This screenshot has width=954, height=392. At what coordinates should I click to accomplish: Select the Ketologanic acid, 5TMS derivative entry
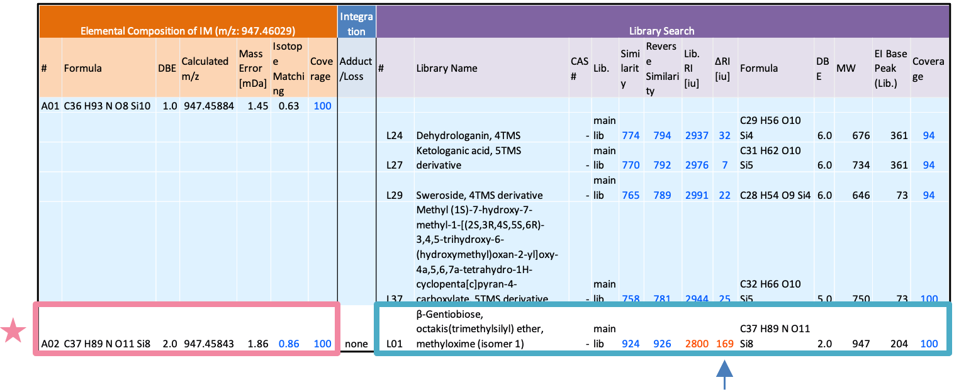pyautogui.click(x=468, y=158)
